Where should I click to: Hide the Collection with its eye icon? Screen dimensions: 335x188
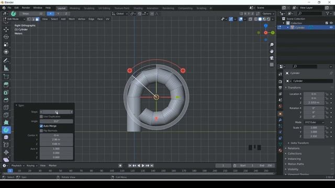point(331,23)
